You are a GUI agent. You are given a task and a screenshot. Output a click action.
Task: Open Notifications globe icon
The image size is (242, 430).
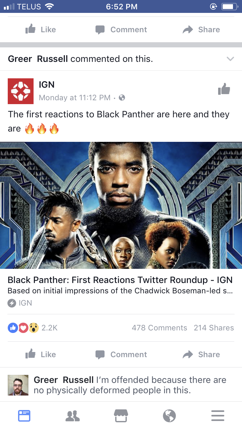169,416
